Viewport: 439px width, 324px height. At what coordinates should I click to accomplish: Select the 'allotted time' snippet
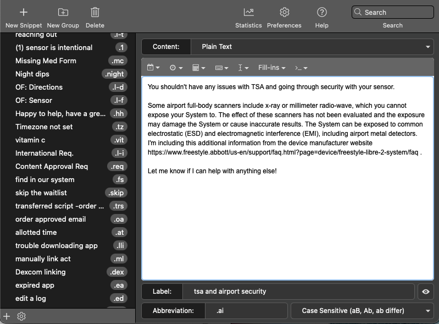click(x=68, y=232)
